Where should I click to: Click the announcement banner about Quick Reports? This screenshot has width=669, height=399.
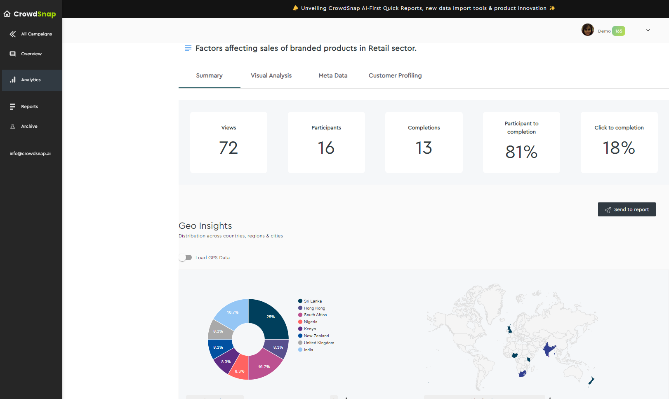pos(424,8)
